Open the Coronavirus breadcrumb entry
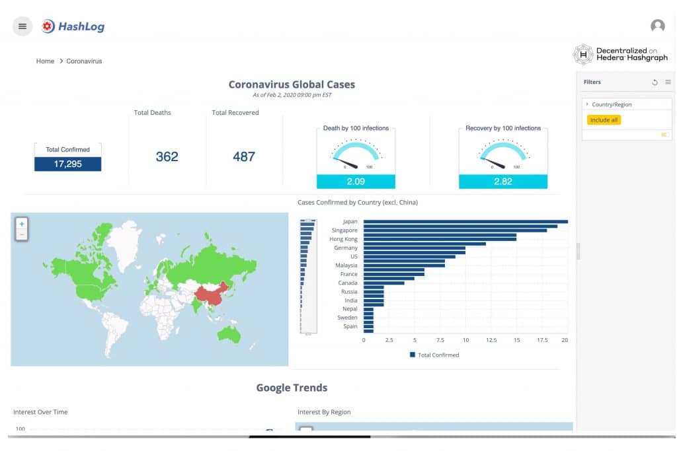677x451 pixels. 84,61
